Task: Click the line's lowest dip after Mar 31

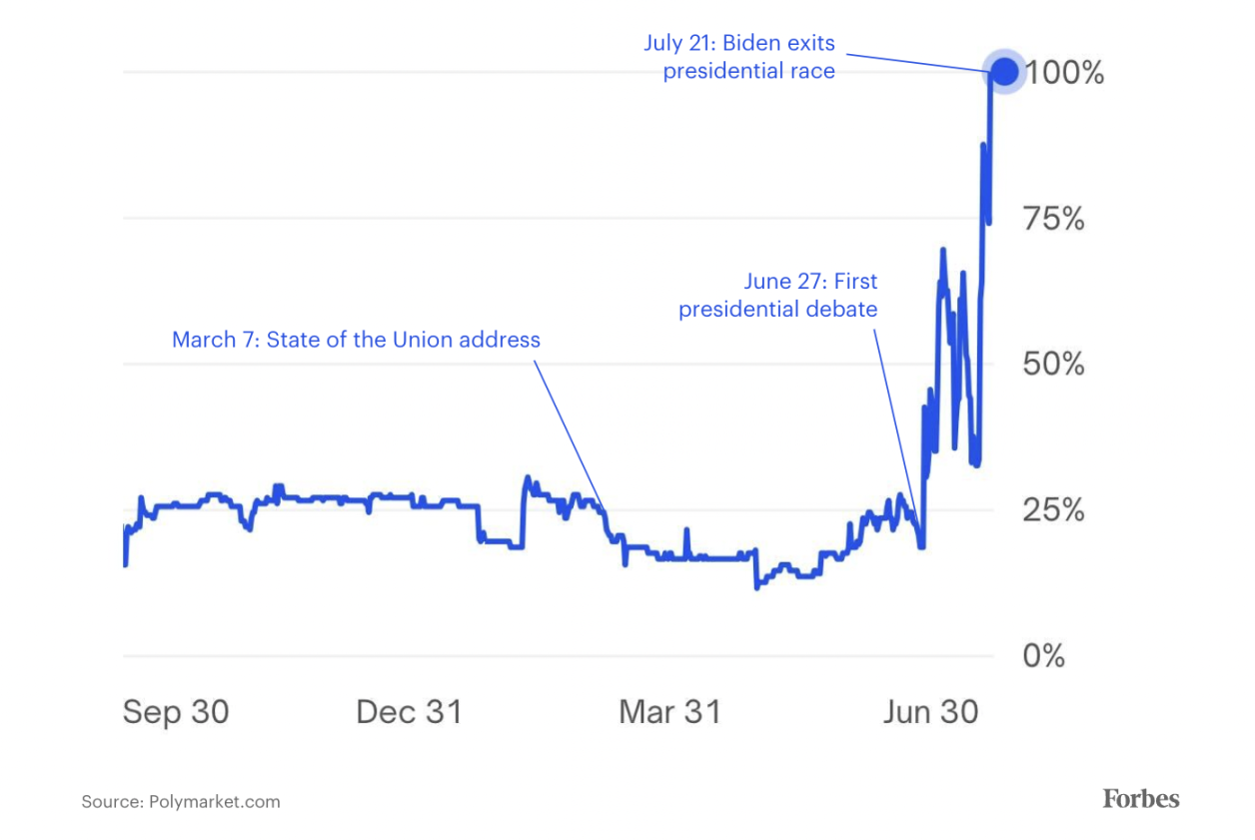Action: [x=756, y=587]
